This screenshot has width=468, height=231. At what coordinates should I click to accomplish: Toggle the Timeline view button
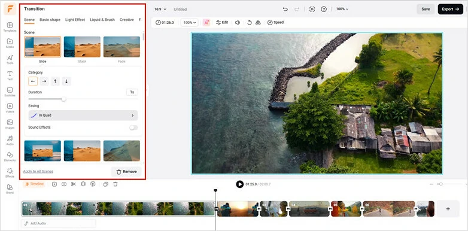coord(34,184)
